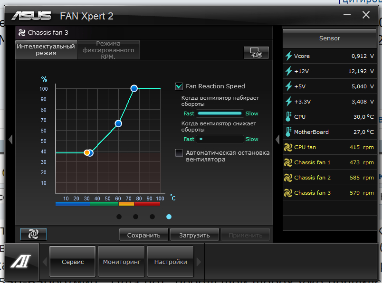Collapse the Sensor panel with its arrow
Image resolution: width=382 pixels, height=283 pixels.
pos(277,140)
